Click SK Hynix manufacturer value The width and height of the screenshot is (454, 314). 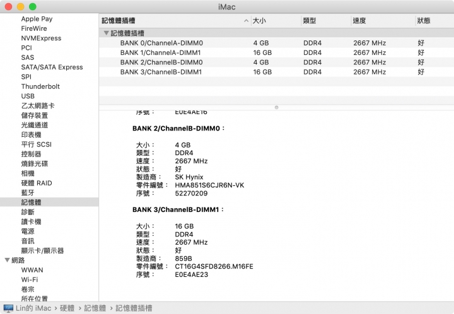click(x=189, y=177)
